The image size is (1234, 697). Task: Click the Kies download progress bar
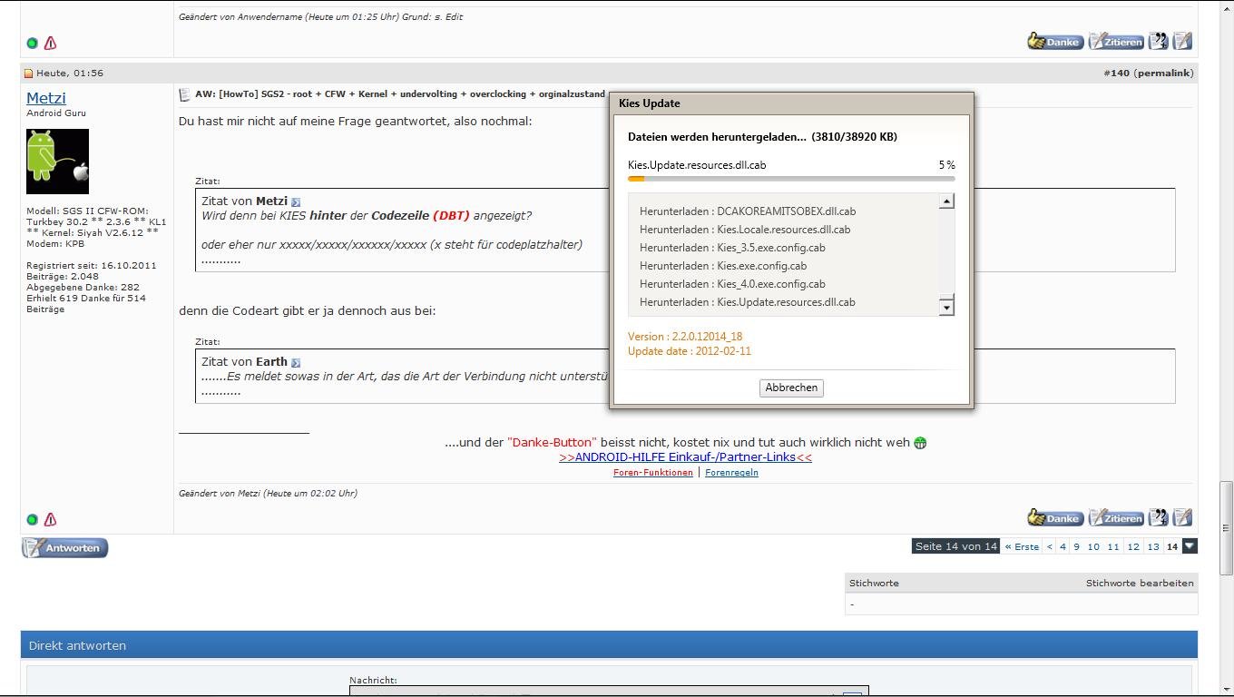(x=791, y=179)
